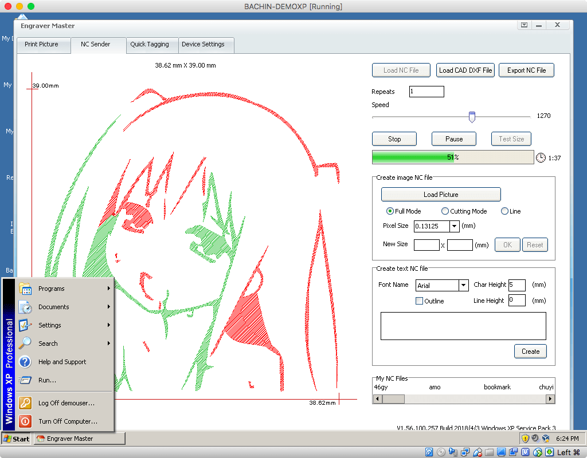This screenshot has width=587, height=458.
Task: Click the My NC Files scroll left arrow
Action: click(x=377, y=399)
